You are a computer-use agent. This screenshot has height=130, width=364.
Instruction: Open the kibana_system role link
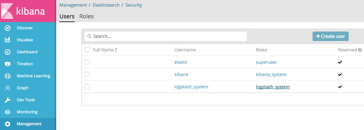(x=271, y=74)
